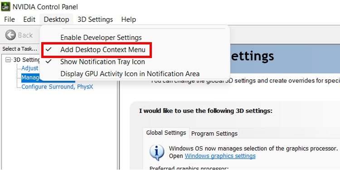
Task: Toggle Show Notification Tray Icon option
Action: click(x=135, y=62)
